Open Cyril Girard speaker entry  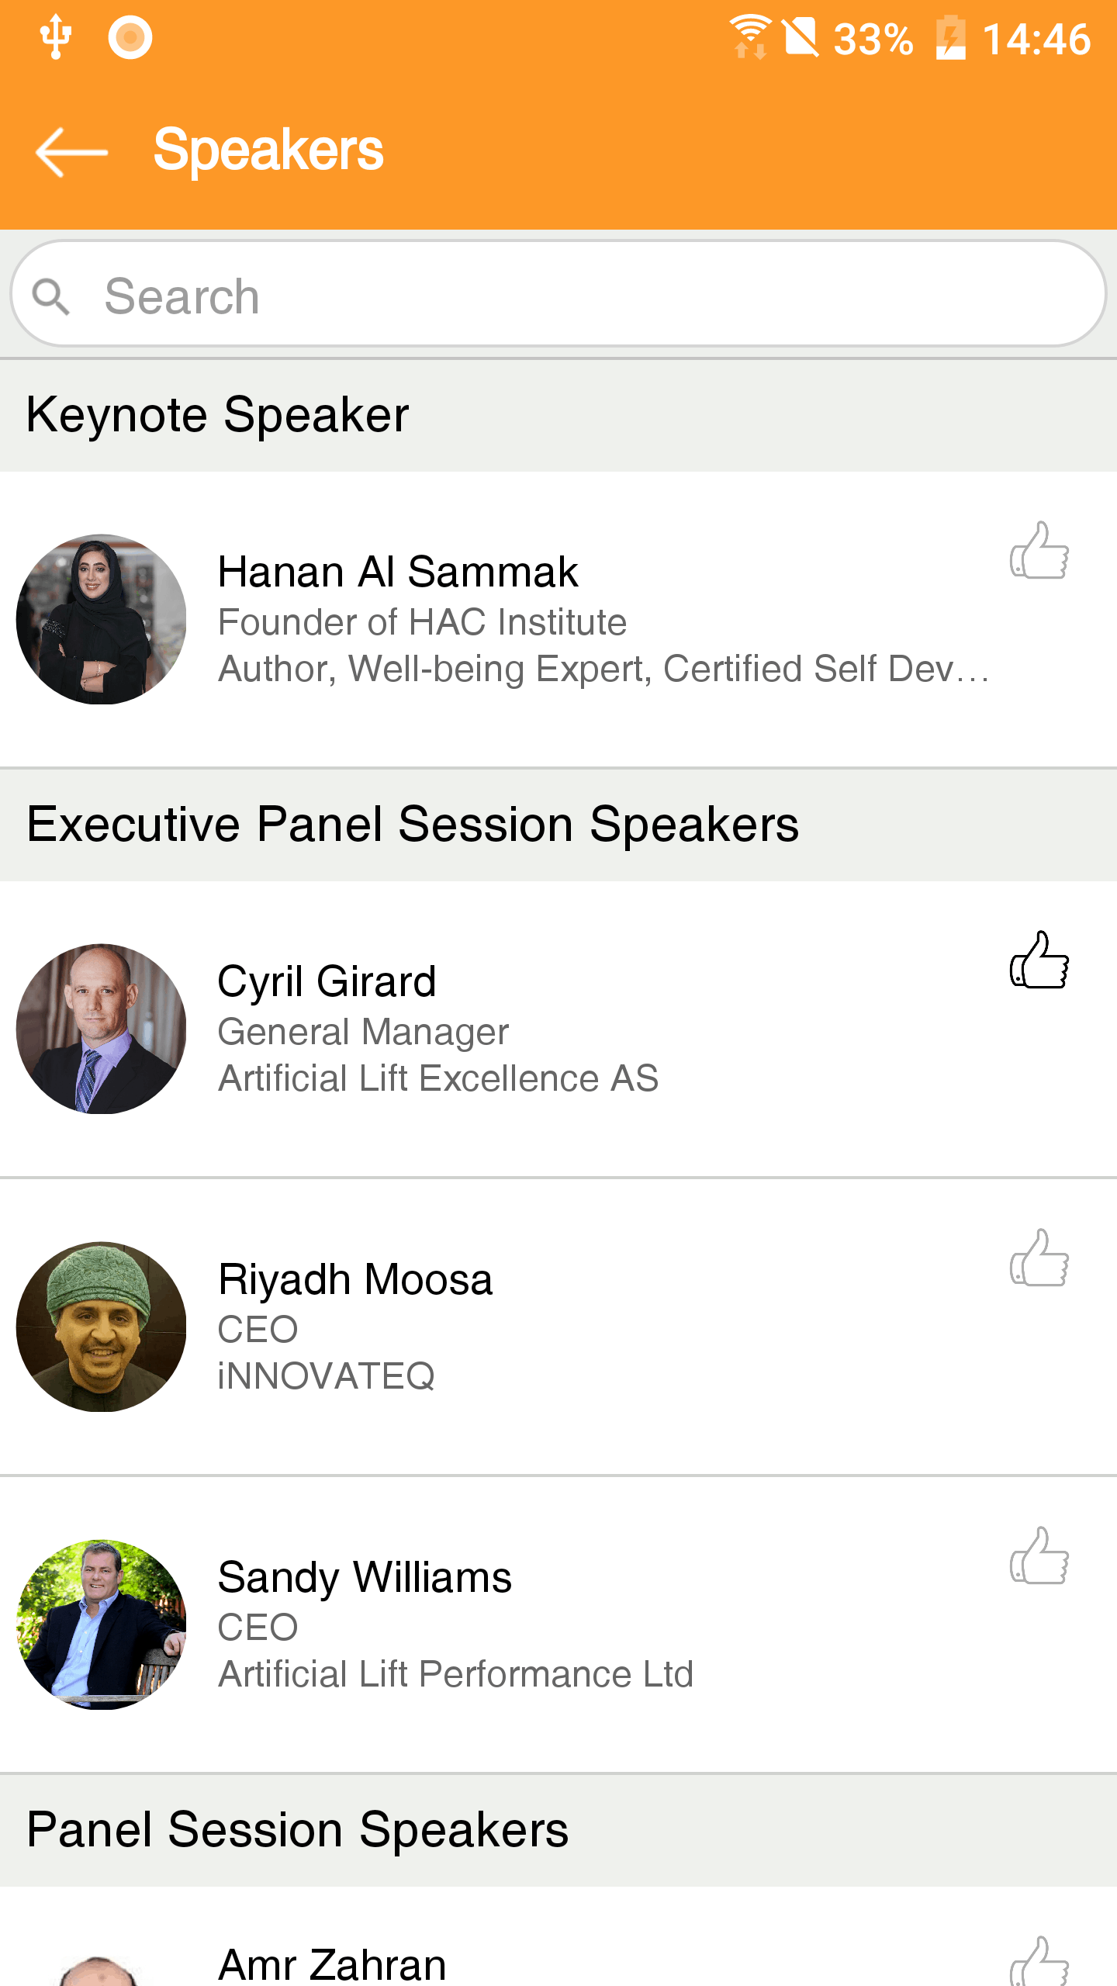click(558, 1029)
